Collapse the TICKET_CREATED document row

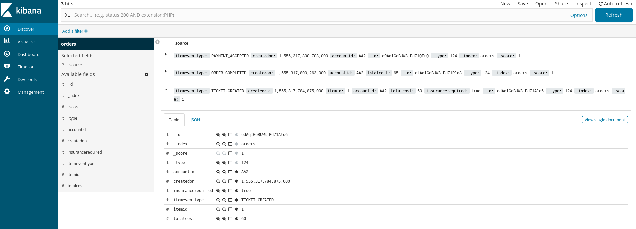coord(166,89)
